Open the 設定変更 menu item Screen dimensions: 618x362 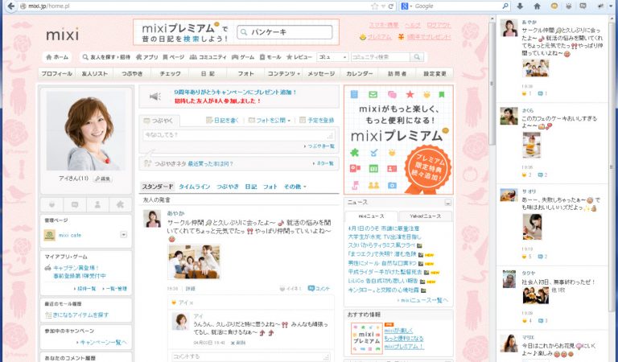(x=435, y=74)
